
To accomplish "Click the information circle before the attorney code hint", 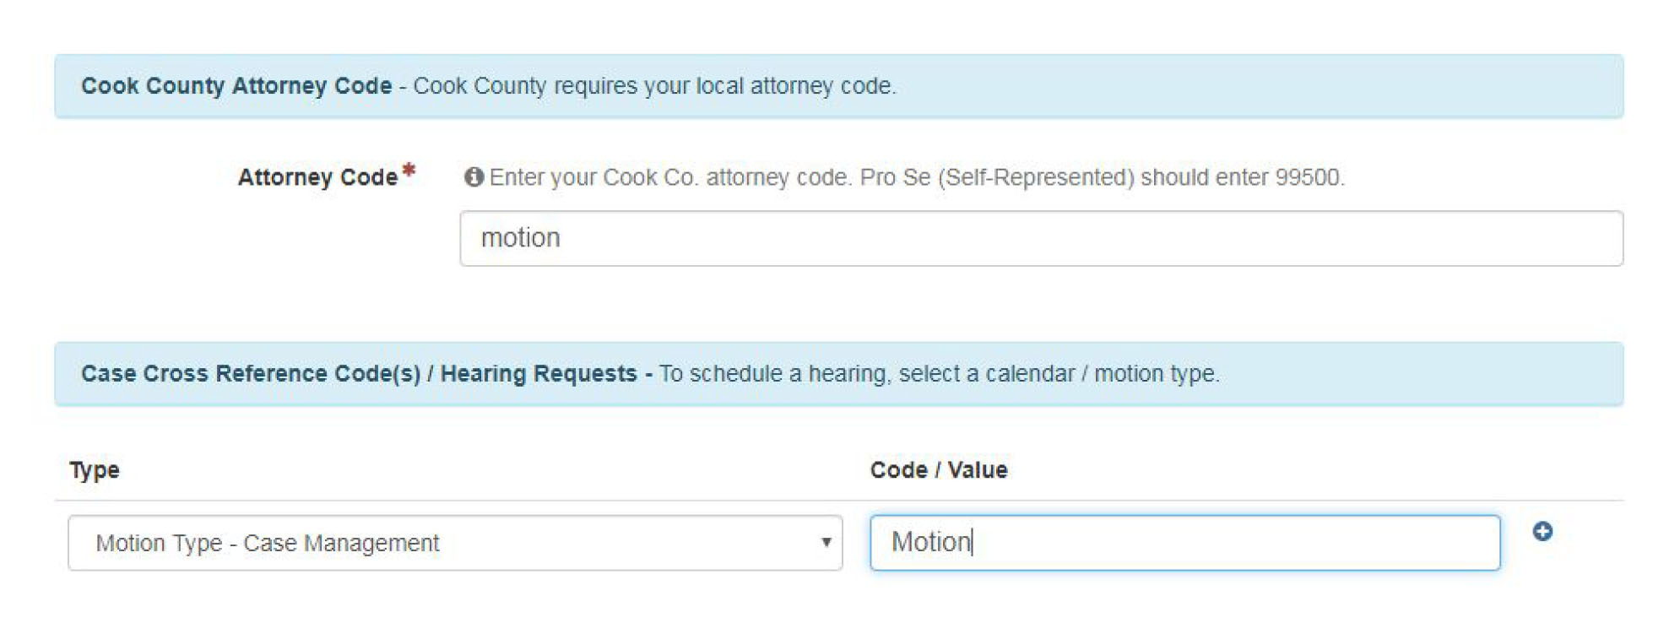I will (473, 176).
